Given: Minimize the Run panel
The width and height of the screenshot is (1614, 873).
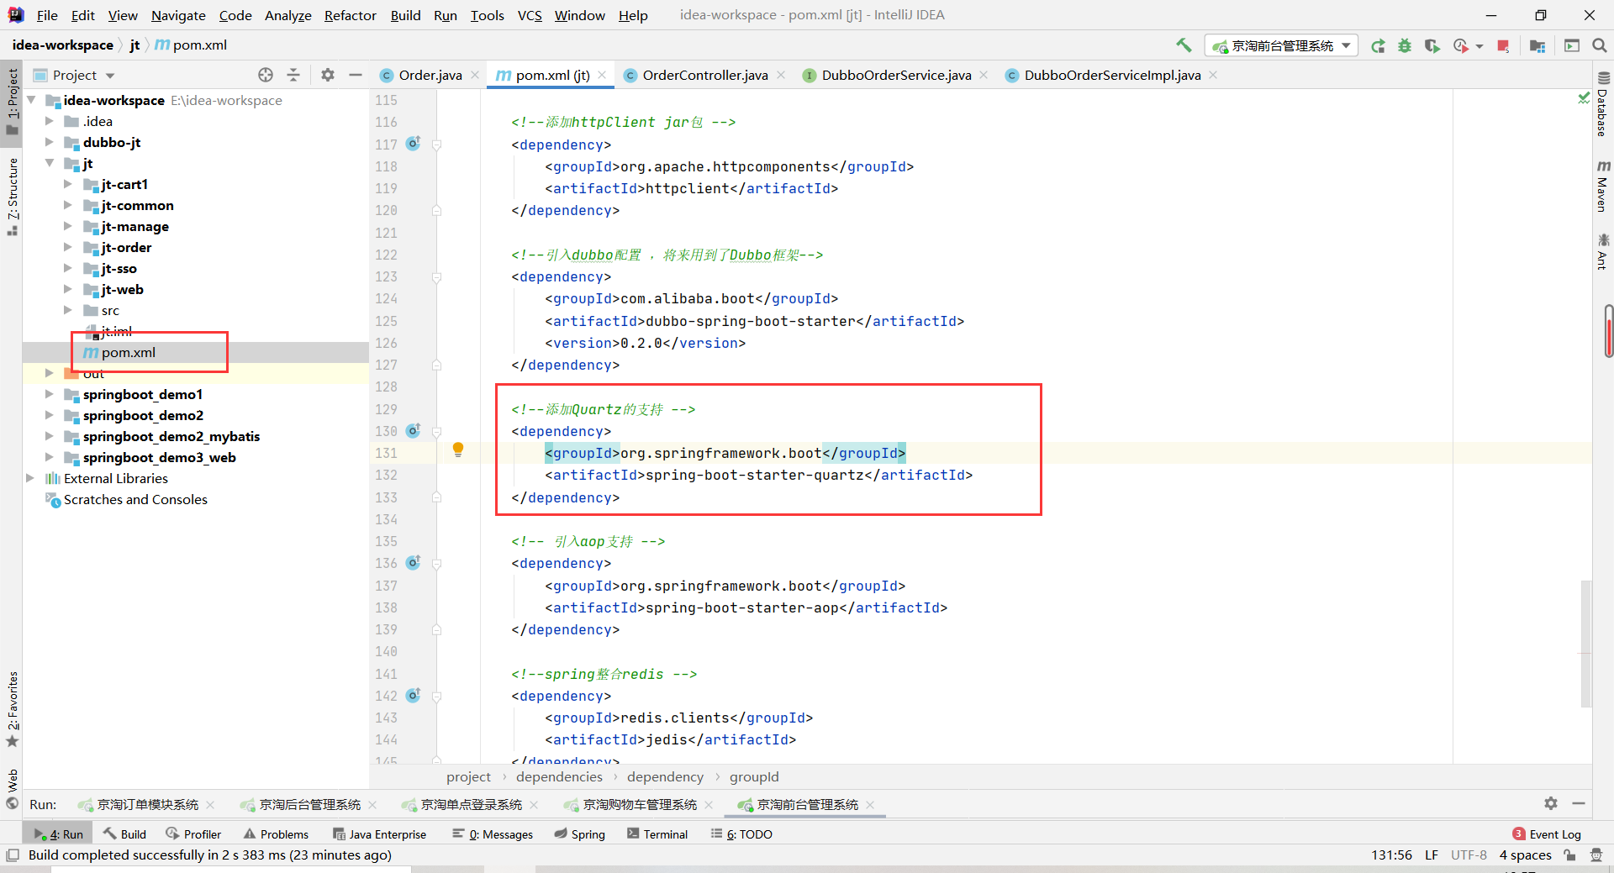Looking at the screenshot, I should pyautogui.click(x=1579, y=803).
